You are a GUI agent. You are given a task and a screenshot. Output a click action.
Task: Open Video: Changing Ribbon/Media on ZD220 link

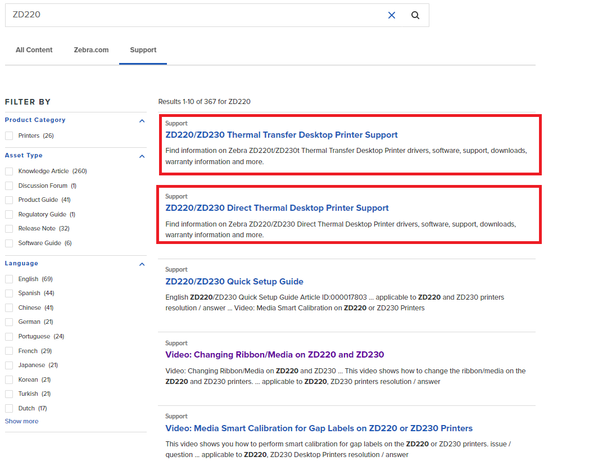coord(274,355)
